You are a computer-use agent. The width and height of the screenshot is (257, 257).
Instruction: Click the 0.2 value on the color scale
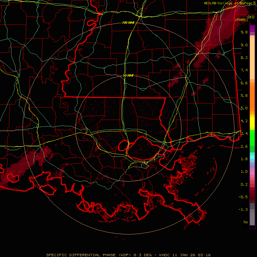point(244,184)
